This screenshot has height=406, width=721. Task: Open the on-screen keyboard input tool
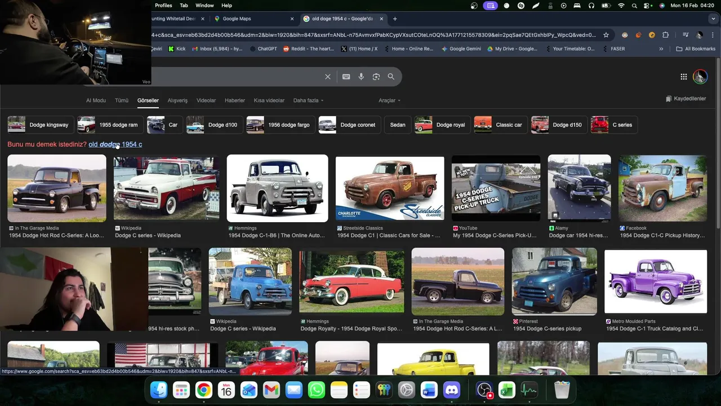coord(346,77)
